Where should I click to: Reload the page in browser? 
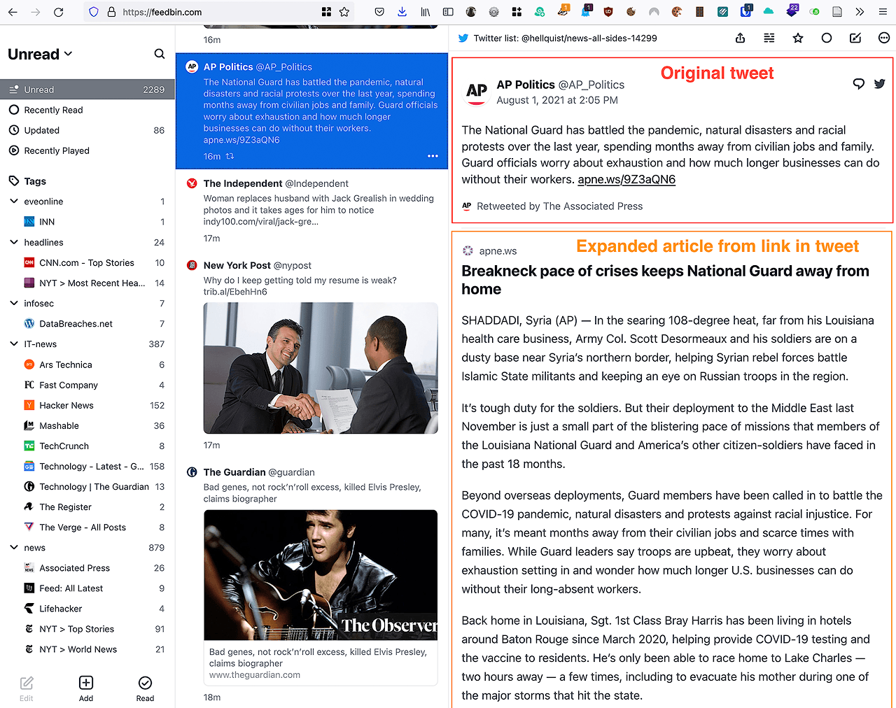59,12
